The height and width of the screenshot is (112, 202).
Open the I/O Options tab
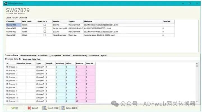[x=55, y=56]
